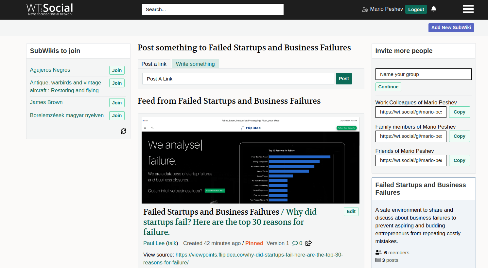The width and height of the screenshot is (488, 268).
Task: Click the WT.Social logo
Action: point(50,9)
